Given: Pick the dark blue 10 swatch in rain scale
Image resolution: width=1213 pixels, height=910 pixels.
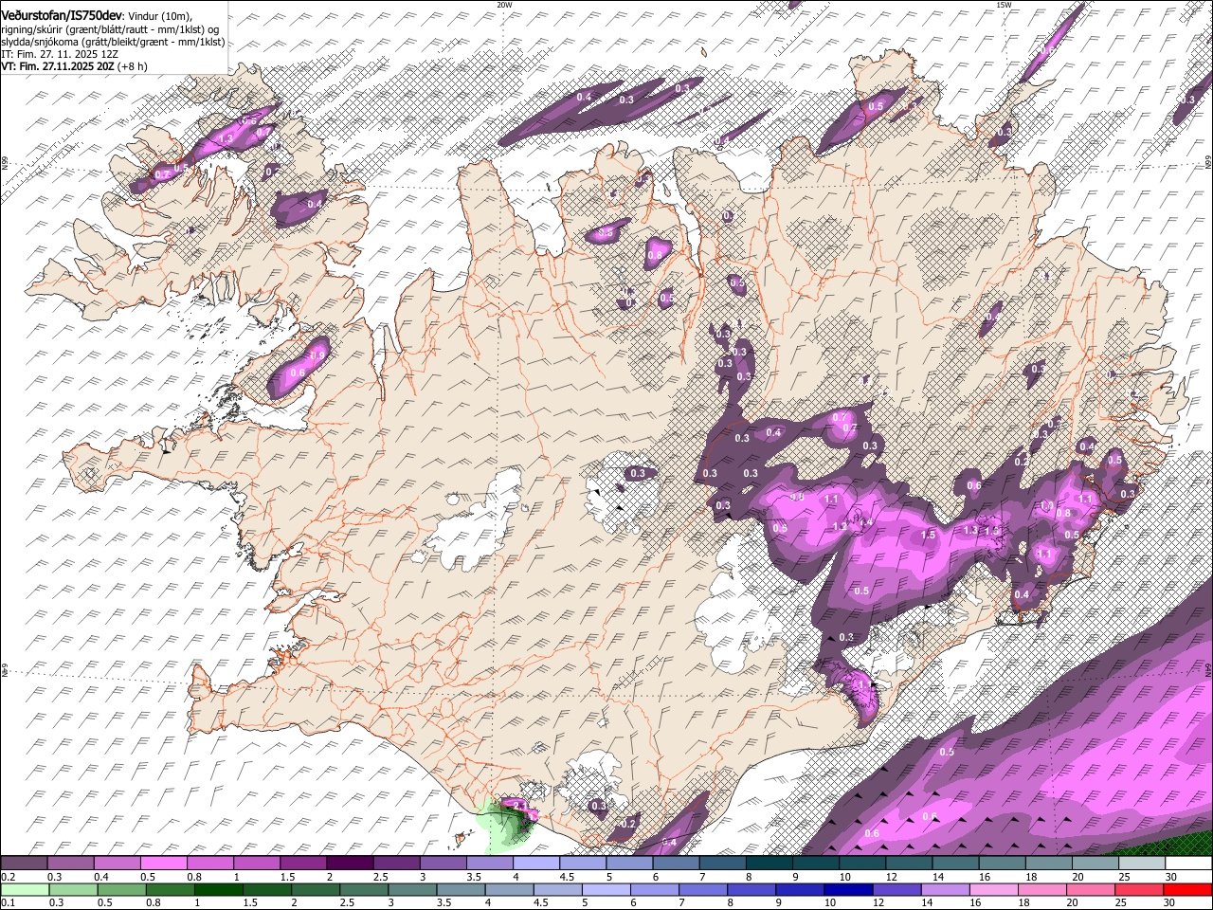Looking at the screenshot, I should click(x=846, y=889).
